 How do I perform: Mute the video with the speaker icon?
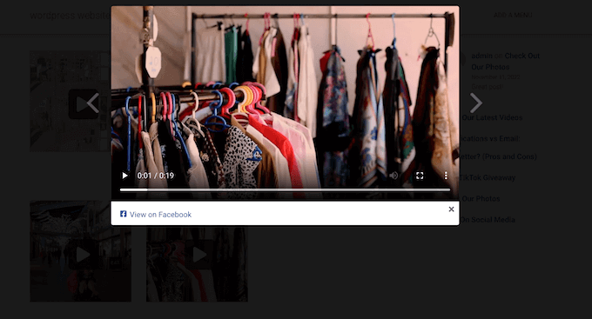394,176
